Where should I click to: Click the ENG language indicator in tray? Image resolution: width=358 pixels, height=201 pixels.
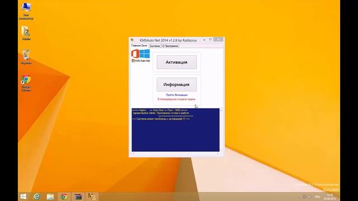[x=317, y=197]
